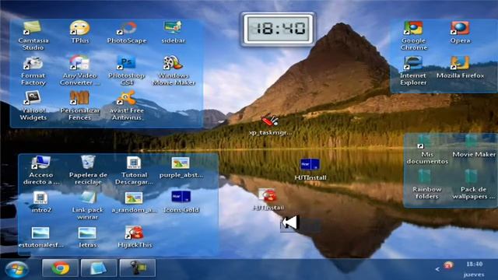
Task: Open the Link pack winrar file
Action: point(88,205)
